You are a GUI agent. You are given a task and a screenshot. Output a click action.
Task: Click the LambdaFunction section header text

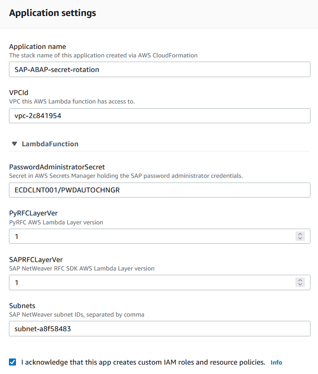point(50,144)
